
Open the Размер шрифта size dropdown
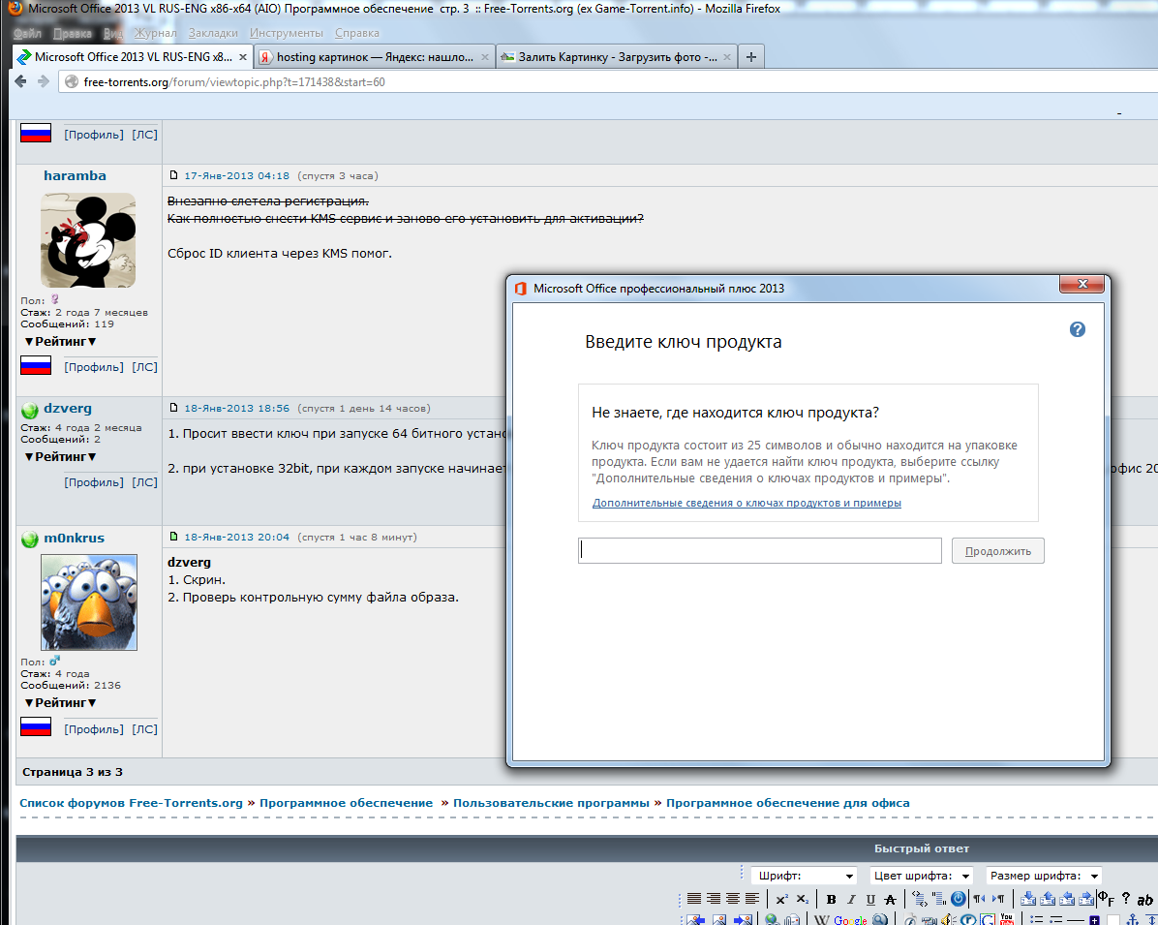(1044, 876)
